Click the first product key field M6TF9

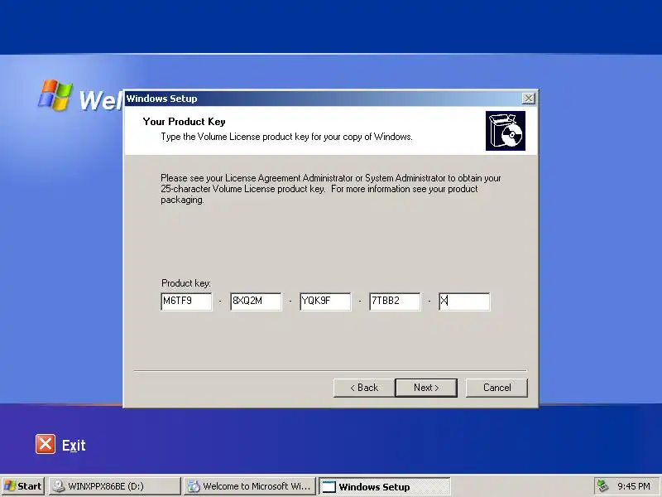186,302
